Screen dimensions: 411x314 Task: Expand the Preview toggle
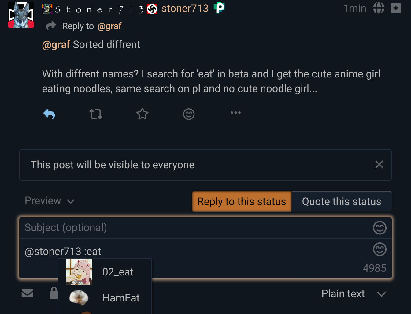tap(50, 201)
